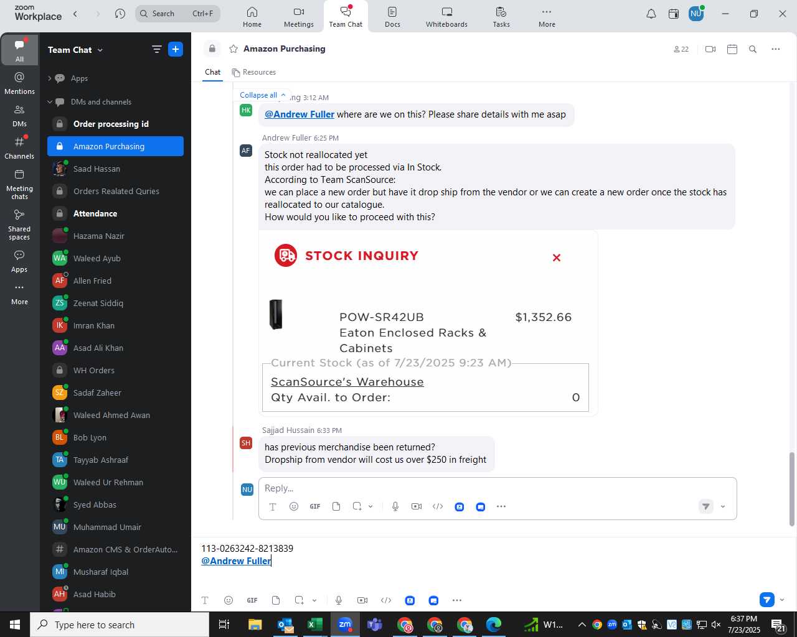Open More options in left sidebar

[x=19, y=294]
